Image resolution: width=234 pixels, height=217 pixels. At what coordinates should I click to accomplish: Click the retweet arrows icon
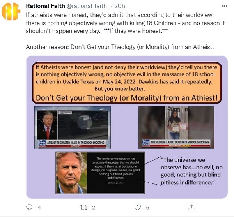[83, 207]
